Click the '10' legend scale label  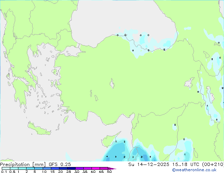pos(44,172)
